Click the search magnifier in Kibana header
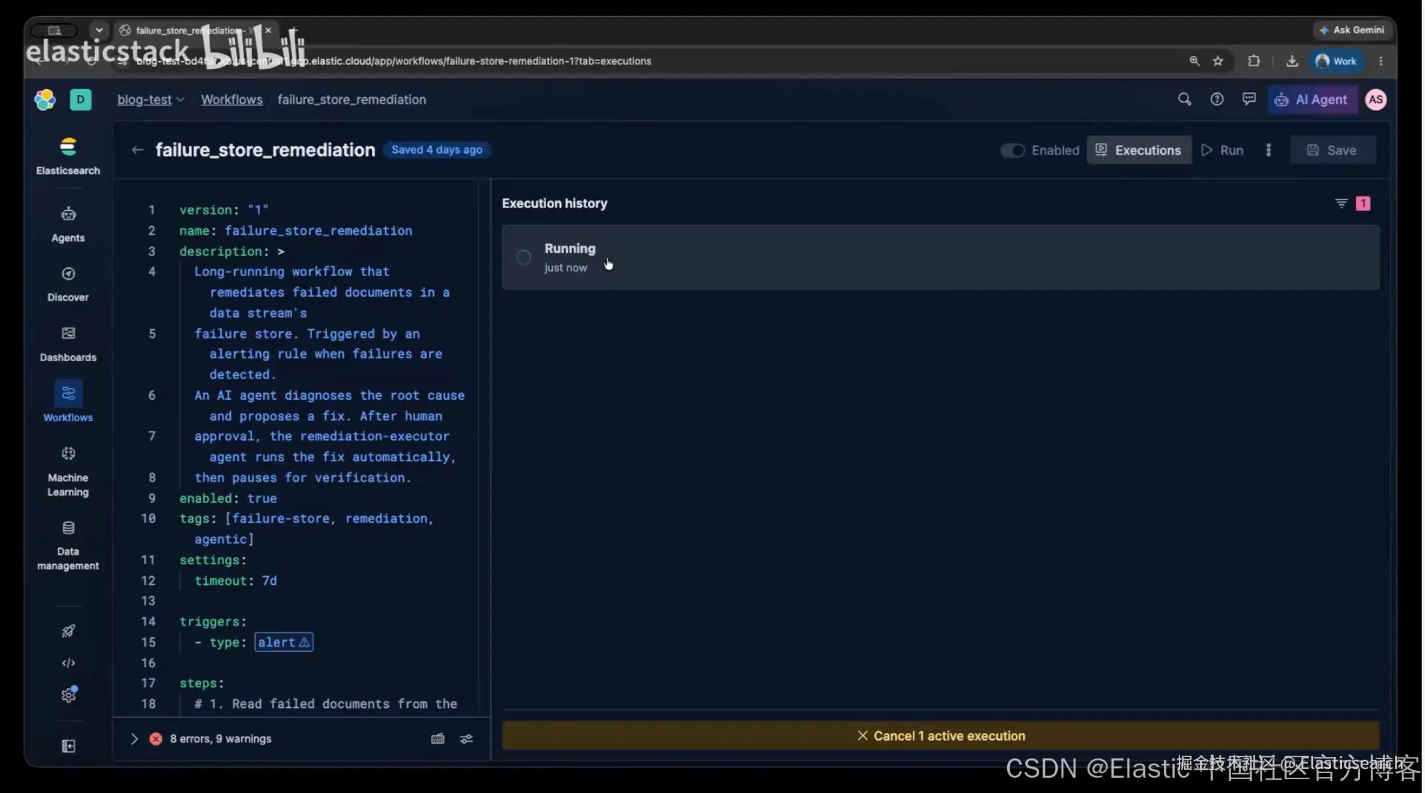The height and width of the screenshot is (793, 1425). (1184, 100)
